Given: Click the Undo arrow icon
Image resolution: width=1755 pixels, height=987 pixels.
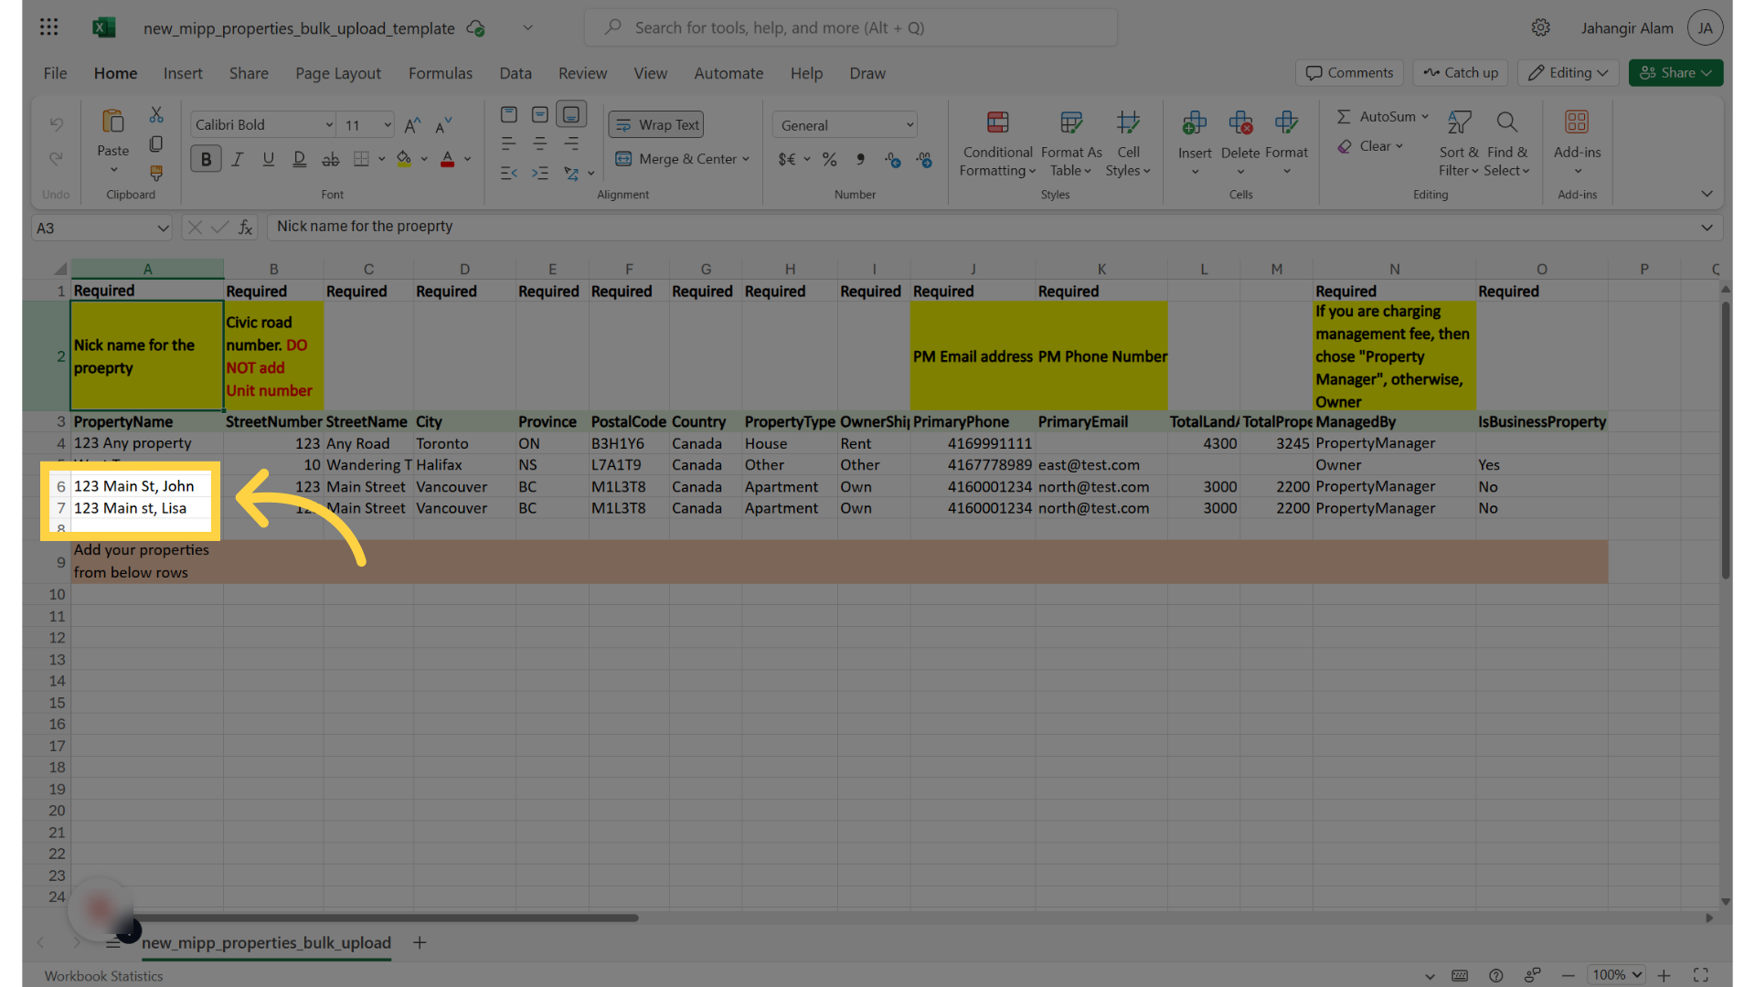Looking at the screenshot, I should pos(56,124).
